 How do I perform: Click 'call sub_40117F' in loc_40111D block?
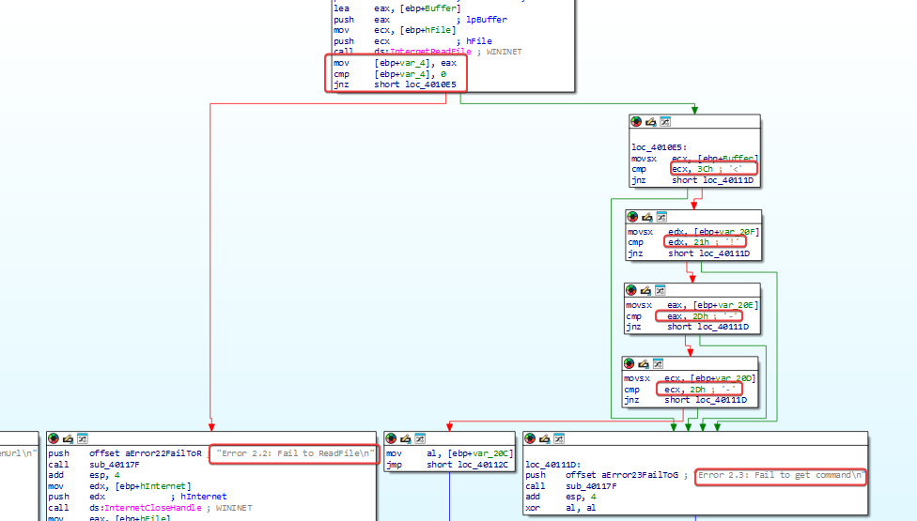point(571,486)
